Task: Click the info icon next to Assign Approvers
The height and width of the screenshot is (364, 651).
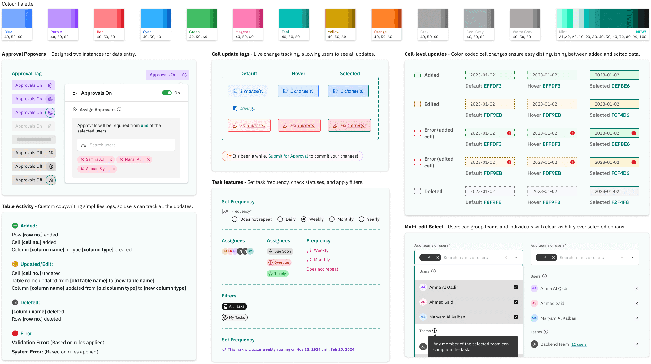Action: [x=119, y=110]
